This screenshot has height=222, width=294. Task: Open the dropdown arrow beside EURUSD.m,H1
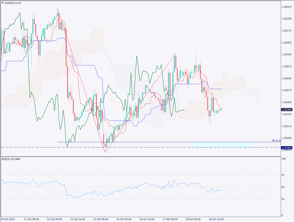pyautogui.click(x=3, y=3)
